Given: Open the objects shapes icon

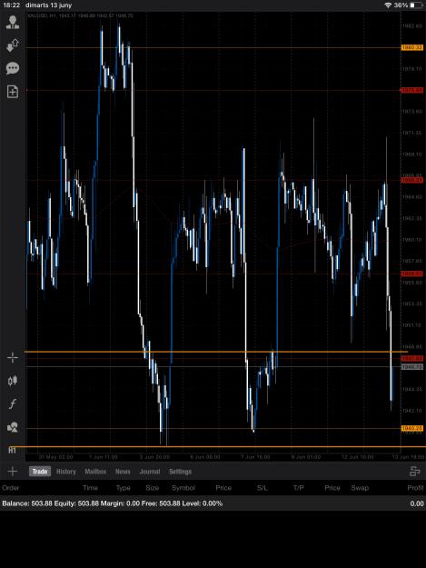Looking at the screenshot, I should (13, 427).
